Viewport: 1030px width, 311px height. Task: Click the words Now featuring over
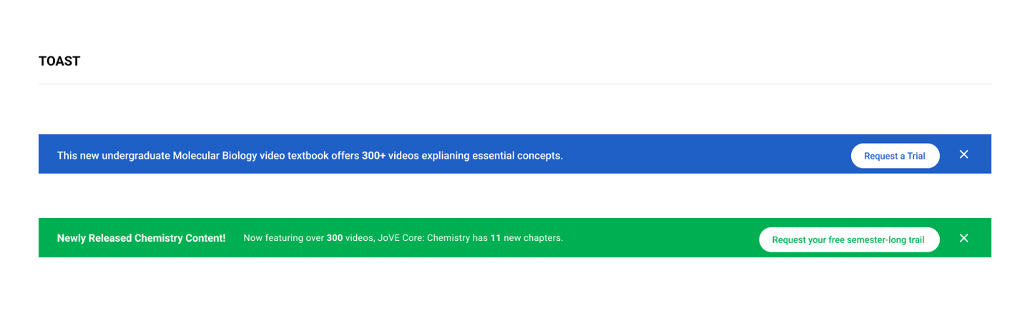[283, 238]
